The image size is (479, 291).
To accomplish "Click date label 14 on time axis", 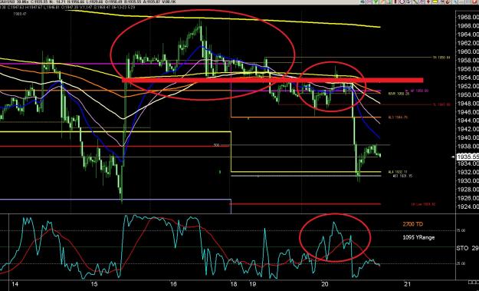I will pos(15,284).
